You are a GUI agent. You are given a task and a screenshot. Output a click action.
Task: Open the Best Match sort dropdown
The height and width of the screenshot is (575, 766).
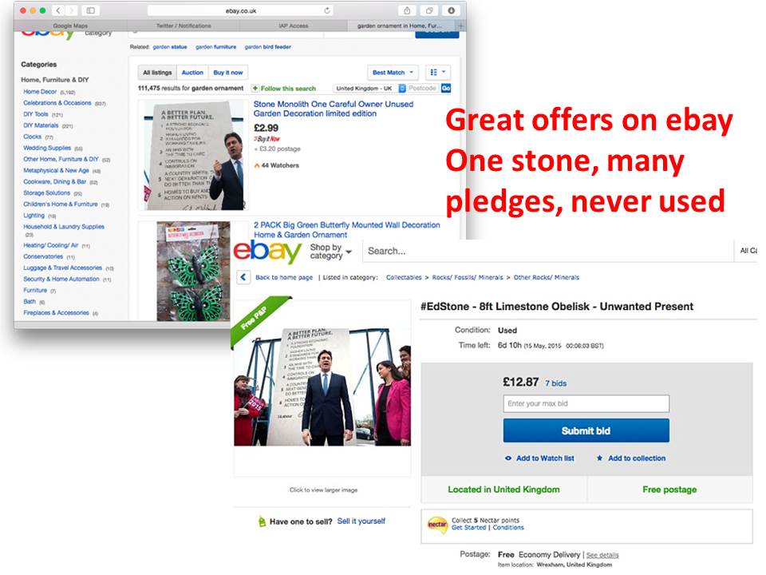click(x=393, y=73)
